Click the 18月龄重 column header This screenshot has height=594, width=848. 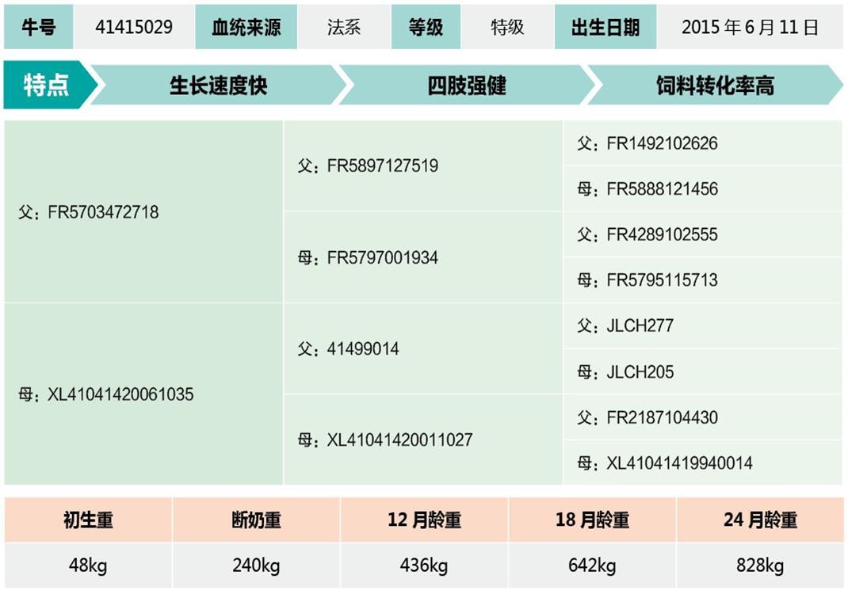tap(592, 520)
